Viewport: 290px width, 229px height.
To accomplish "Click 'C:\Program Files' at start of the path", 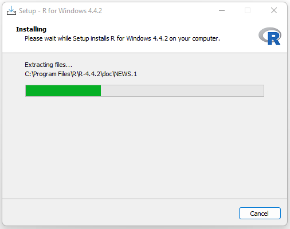I will coord(48,74).
